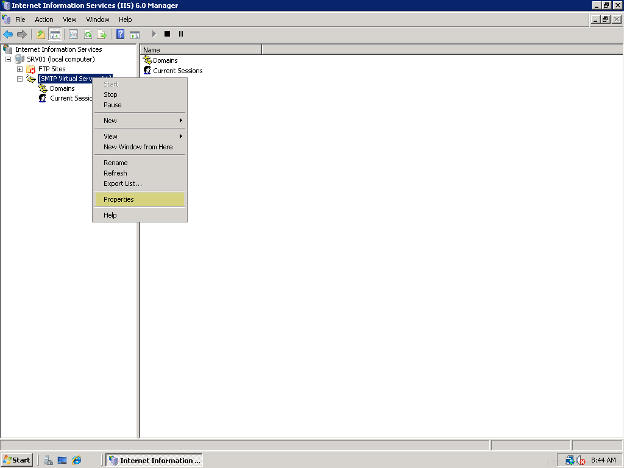Viewport: 624px width, 468px height.
Task: Select Domains text in the right pane
Action: pyautogui.click(x=165, y=60)
